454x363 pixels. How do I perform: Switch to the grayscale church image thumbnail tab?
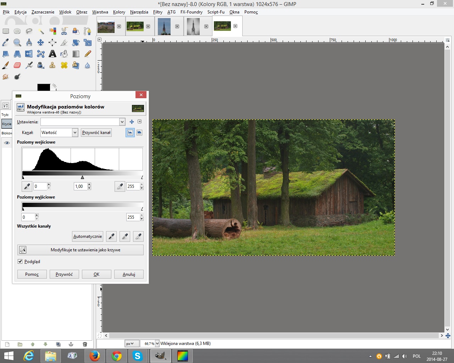[193, 27]
